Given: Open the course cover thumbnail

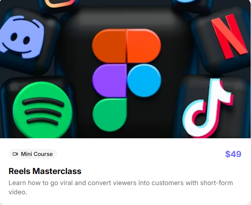Looking at the screenshot, I should (126, 69).
